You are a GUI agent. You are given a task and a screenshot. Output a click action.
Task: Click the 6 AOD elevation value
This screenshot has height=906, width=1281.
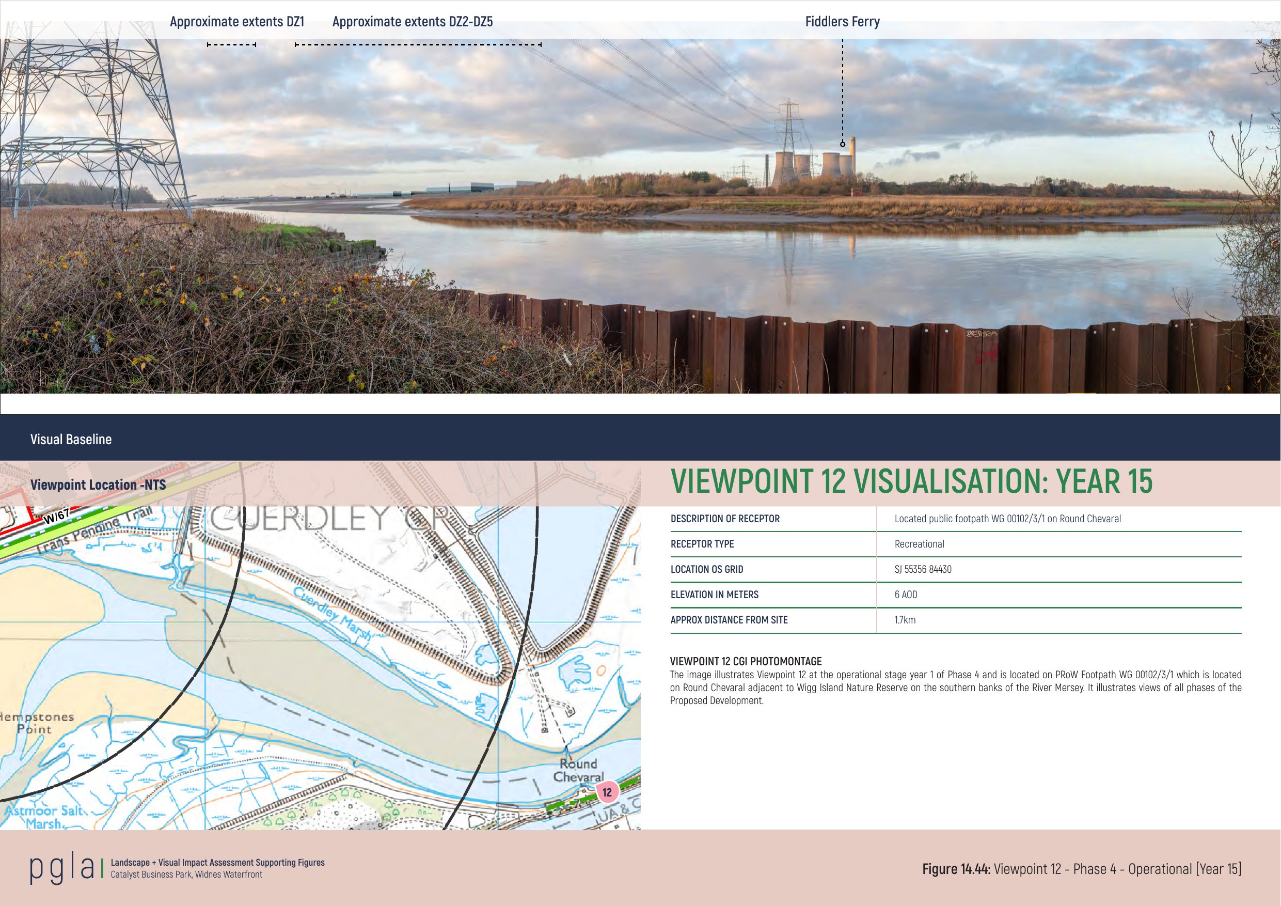[906, 595]
